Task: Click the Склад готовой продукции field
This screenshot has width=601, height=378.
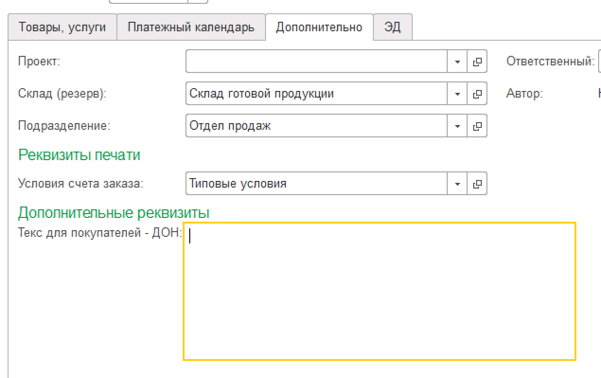Action: (x=316, y=94)
